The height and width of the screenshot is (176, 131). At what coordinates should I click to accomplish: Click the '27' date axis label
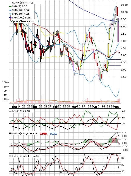(x=50, y=106)
